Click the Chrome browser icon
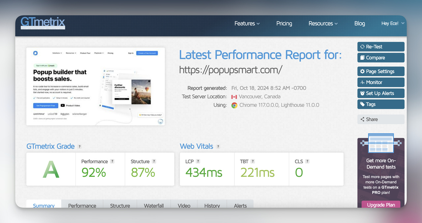The image size is (422, 223). coord(234,105)
